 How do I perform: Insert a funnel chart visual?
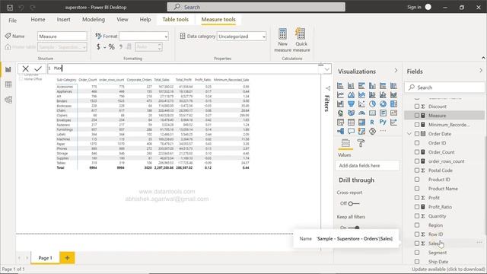tap(351, 104)
